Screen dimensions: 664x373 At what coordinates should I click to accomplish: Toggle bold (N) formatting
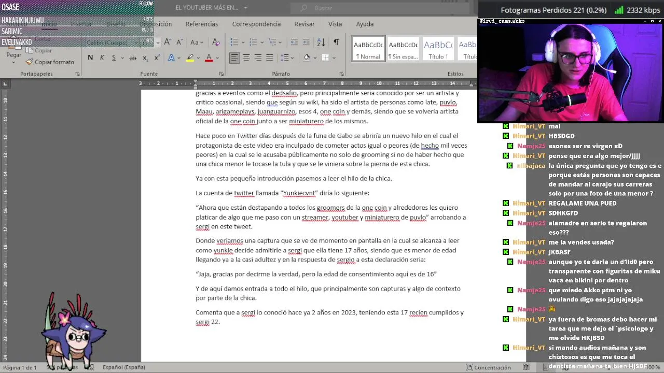pyautogui.click(x=90, y=58)
